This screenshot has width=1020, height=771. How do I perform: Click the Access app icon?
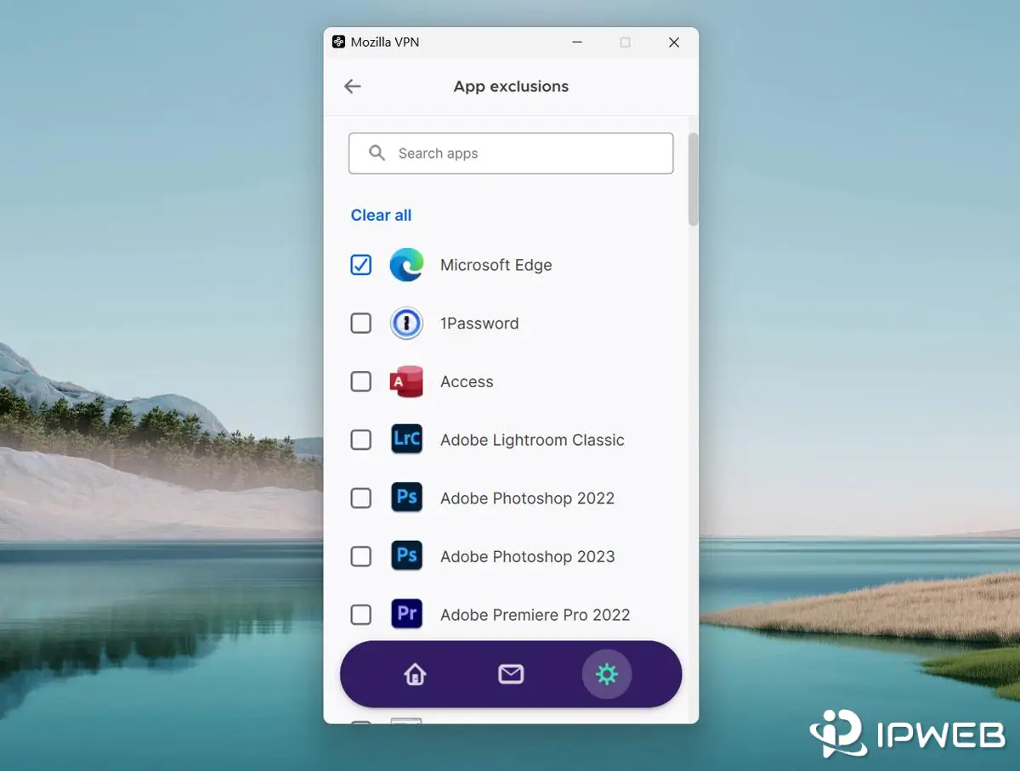click(x=406, y=382)
